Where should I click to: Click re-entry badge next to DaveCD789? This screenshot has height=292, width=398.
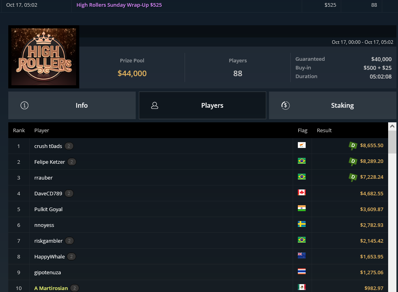click(69, 193)
